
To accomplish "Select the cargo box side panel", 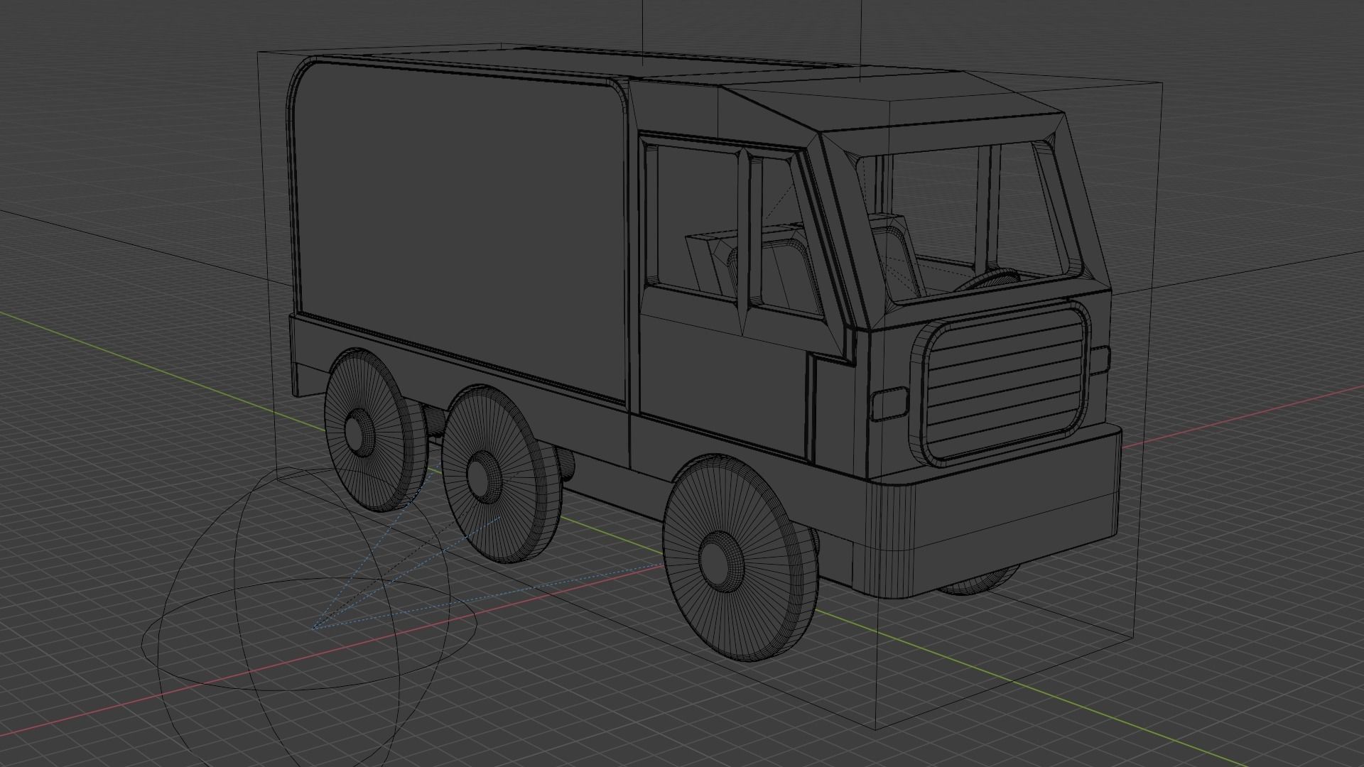I will pyautogui.click(x=458, y=231).
